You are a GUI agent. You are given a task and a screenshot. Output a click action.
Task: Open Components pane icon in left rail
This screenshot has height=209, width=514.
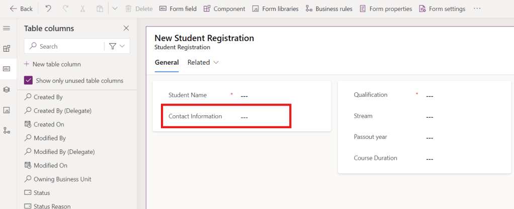[7, 49]
